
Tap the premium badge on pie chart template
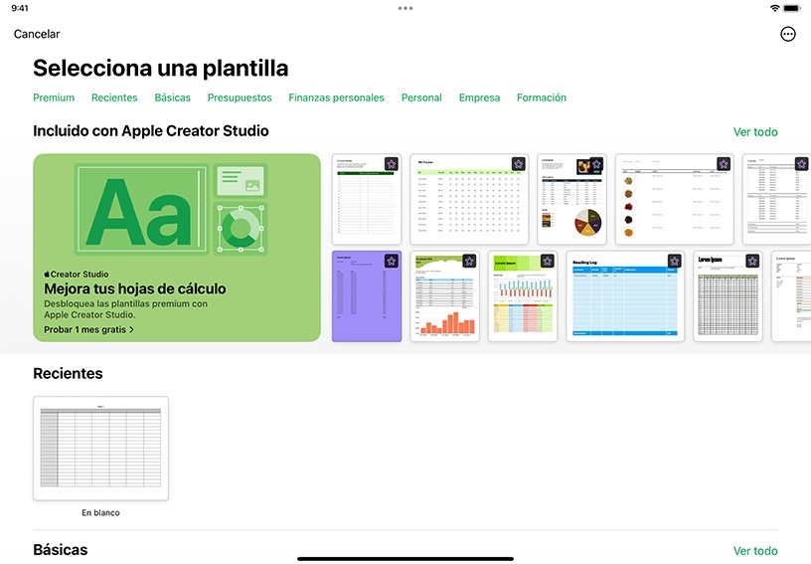[596, 164]
